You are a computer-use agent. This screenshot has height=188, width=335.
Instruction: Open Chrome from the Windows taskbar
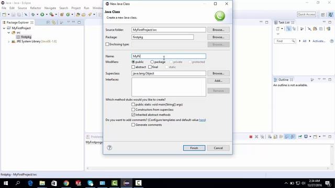click(66, 183)
